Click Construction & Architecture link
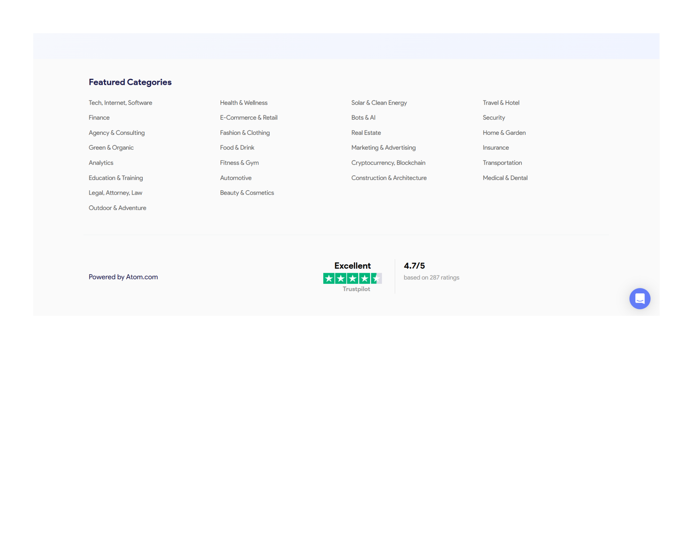 [x=388, y=178]
